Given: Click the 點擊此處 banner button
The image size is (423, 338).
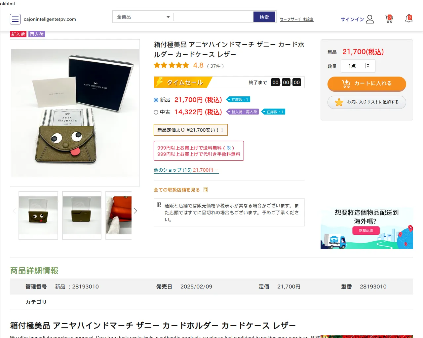Looking at the screenshot, I should [366, 230].
